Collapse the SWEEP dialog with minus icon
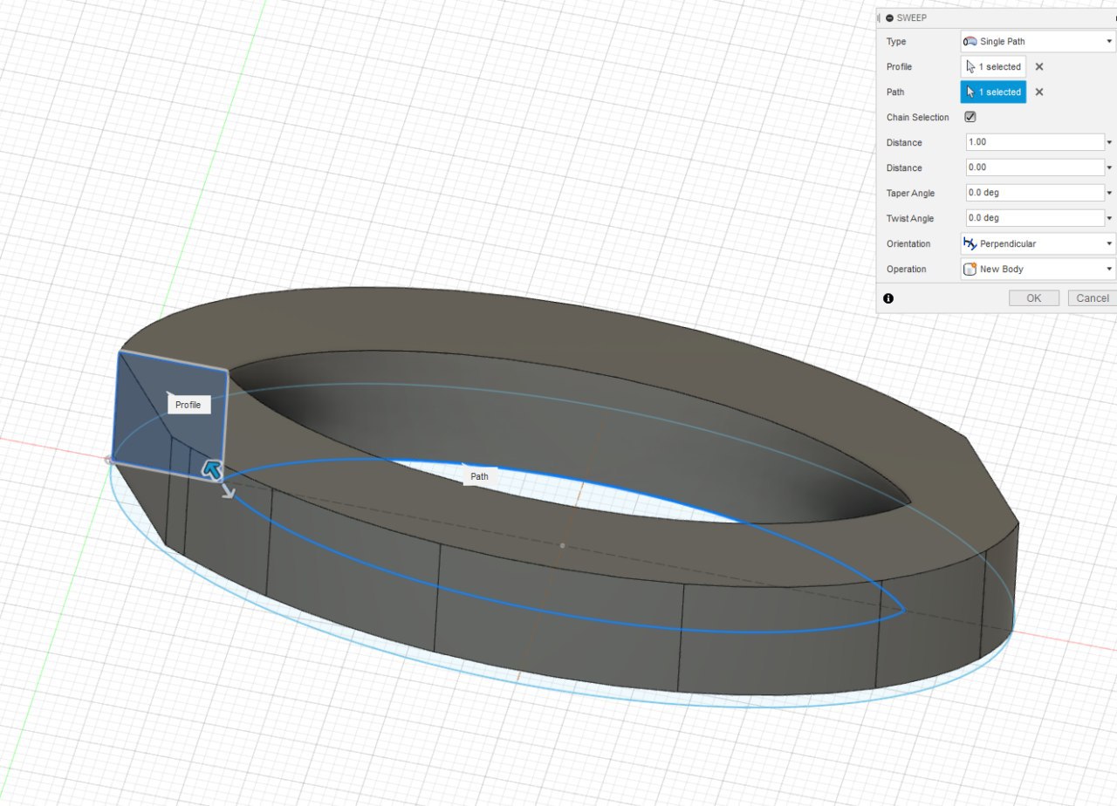The image size is (1117, 806). 889,17
